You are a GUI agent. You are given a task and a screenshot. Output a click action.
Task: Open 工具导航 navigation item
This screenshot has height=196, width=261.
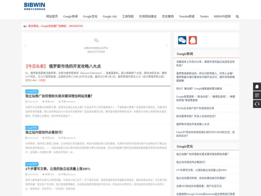(128, 16)
